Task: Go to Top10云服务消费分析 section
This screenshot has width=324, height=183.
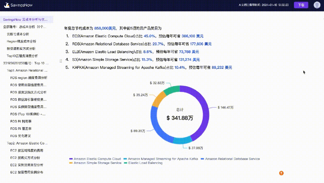Action: click(x=22, y=56)
